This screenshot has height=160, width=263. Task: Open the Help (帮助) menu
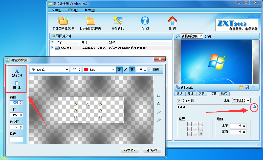tap(90, 10)
